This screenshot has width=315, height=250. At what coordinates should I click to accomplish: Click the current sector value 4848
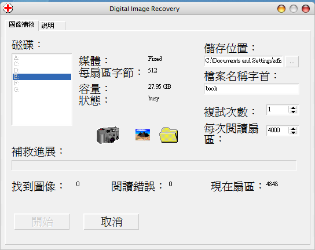click(272, 184)
